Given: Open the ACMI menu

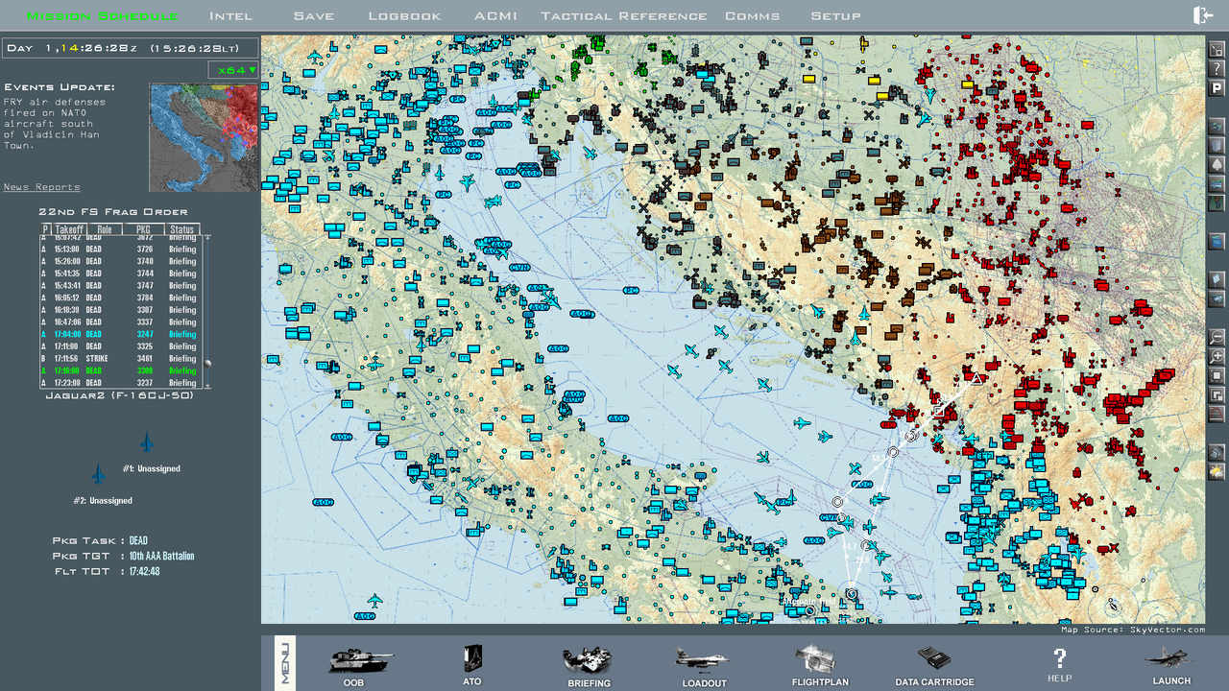Looking at the screenshot, I should [x=495, y=16].
